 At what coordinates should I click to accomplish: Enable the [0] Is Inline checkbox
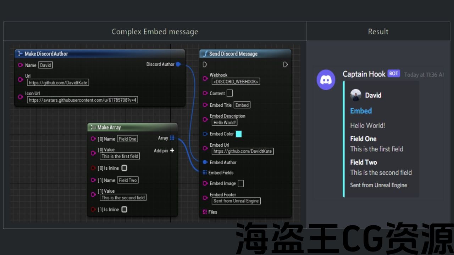(124, 168)
